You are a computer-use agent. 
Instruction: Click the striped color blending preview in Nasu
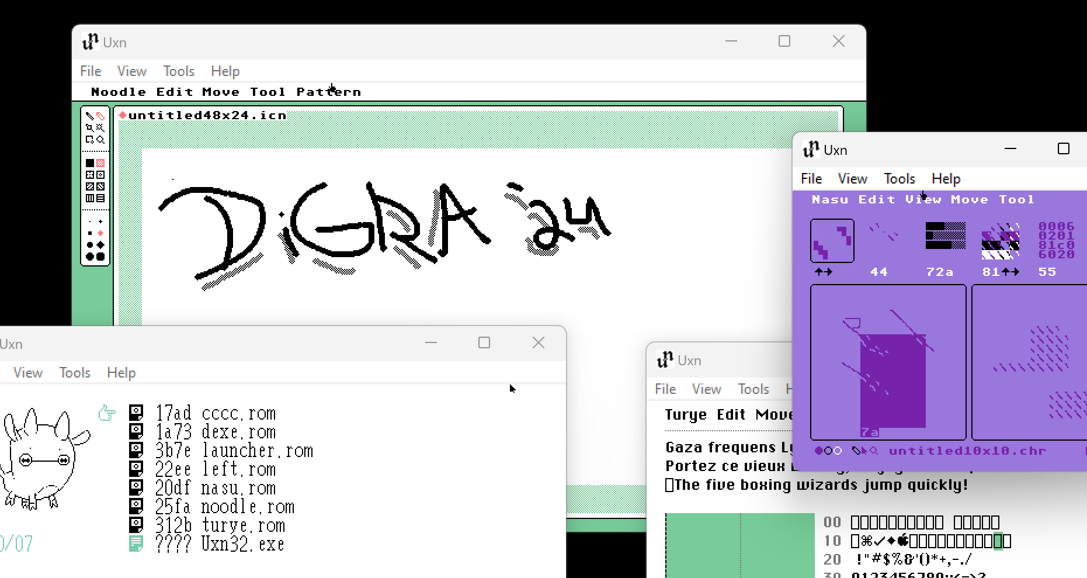click(1001, 241)
